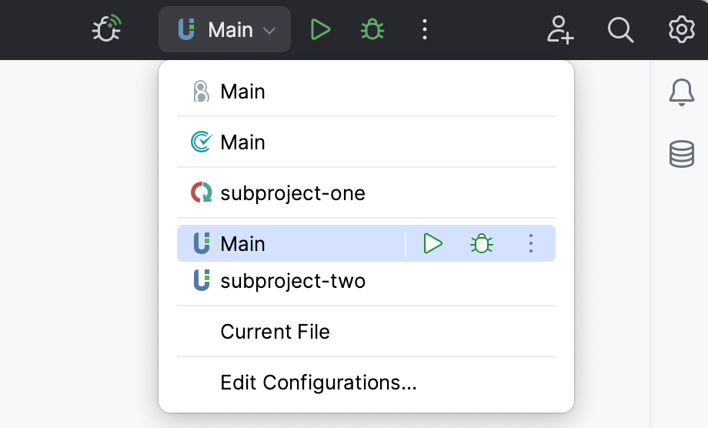This screenshot has height=428, width=708.
Task: Open the Database tool window icon
Action: coord(681,154)
